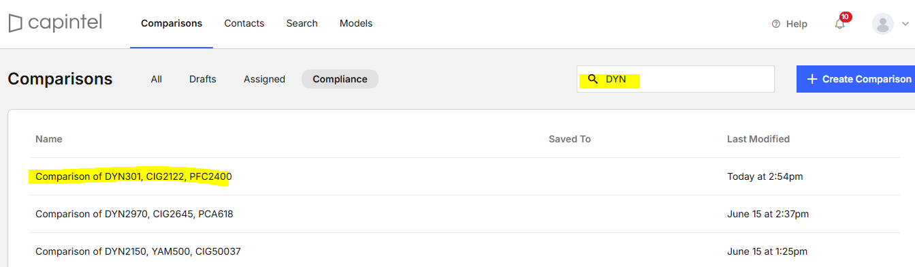915x267 pixels.
Task: Select the Drafts filter
Action: click(x=203, y=79)
